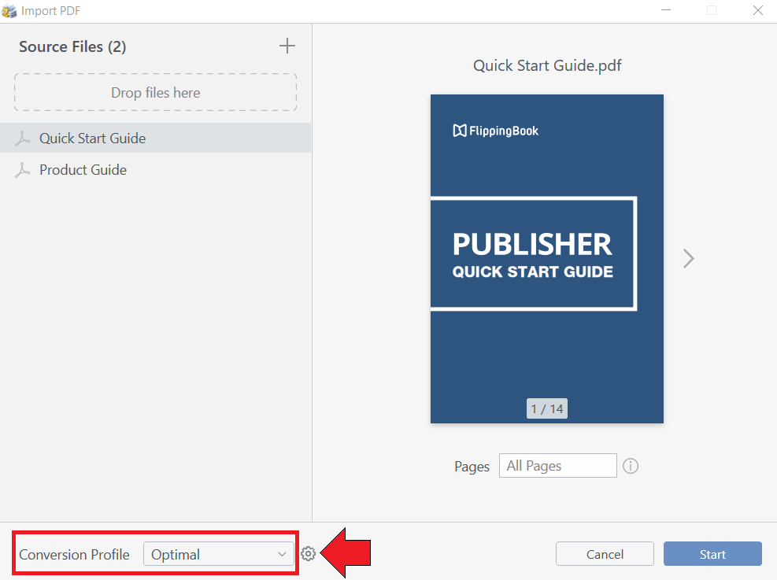
Task: Show pages info tooltip icon
Action: [x=631, y=466]
